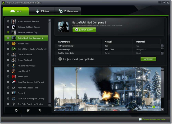Select Portal 2 in the list
Screen dimensions: 172x124
click(26, 93)
